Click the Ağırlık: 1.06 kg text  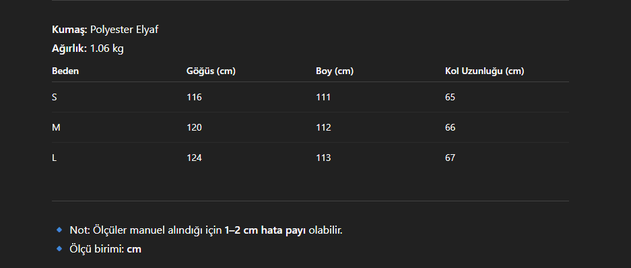pos(88,48)
